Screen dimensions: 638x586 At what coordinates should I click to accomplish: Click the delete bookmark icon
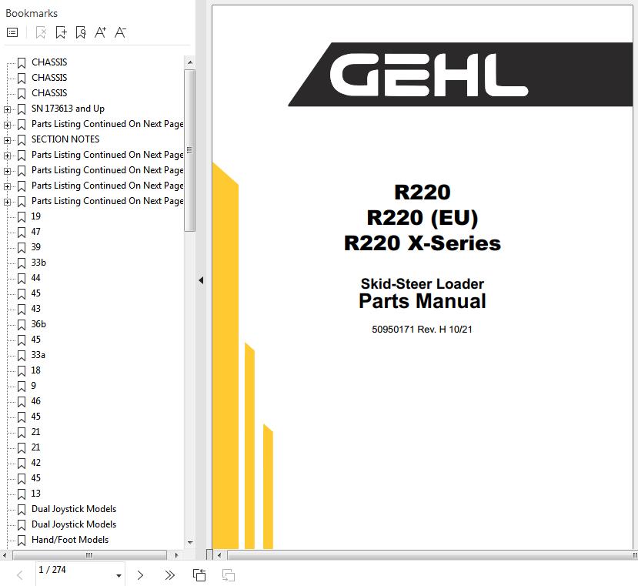tap(41, 32)
